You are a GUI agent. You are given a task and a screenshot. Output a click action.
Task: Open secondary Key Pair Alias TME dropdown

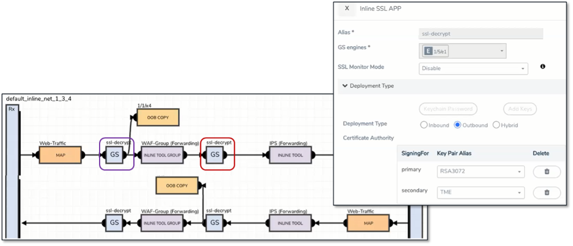tap(480, 192)
